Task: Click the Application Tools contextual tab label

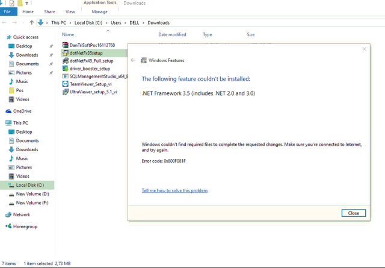Action: [100, 2]
